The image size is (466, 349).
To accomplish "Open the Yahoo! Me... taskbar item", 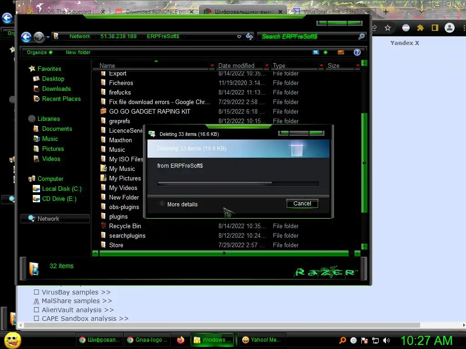I will point(262,340).
